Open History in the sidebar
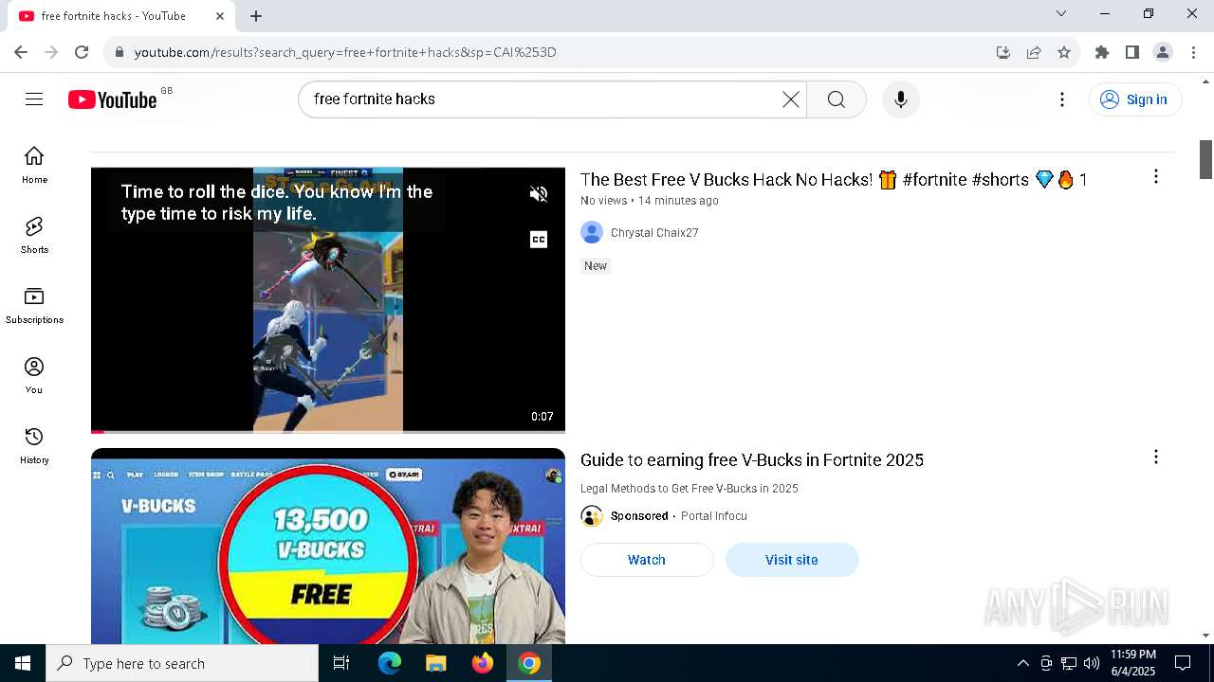 pos(34,445)
